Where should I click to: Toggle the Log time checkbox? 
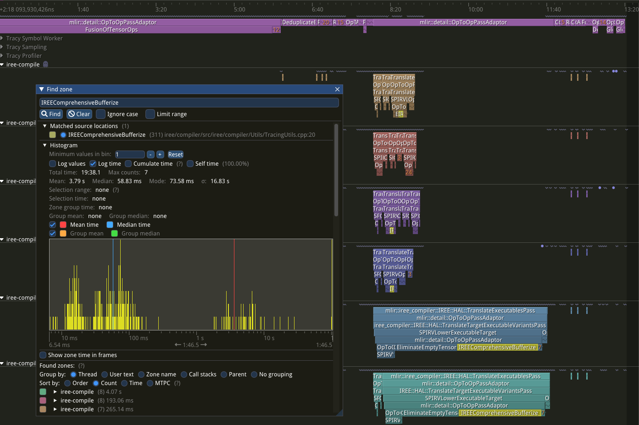(x=93, y=163)
